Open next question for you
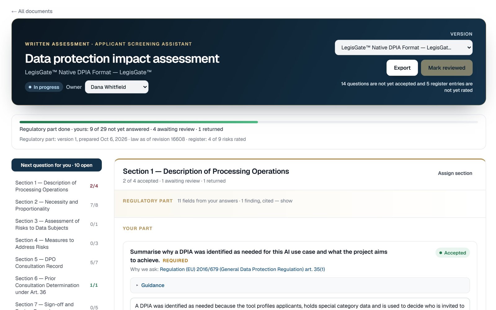 [56, 165]
